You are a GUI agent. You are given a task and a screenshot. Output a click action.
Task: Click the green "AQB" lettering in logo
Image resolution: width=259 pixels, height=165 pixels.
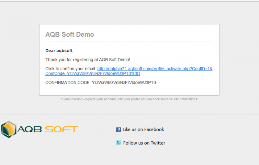click(x=29, y=129)
